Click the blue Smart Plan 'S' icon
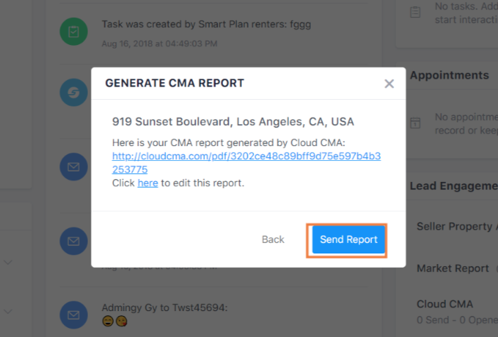498x337 pixels. (73, 93)
